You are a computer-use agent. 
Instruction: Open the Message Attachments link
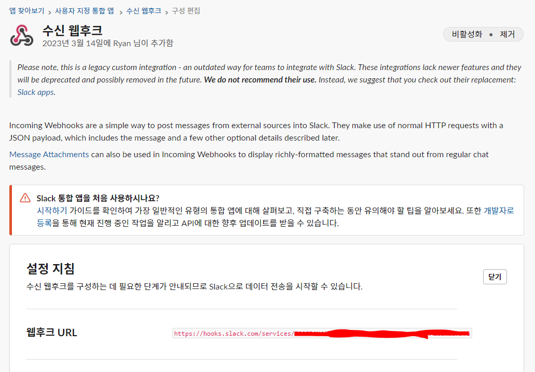[49, 154]
